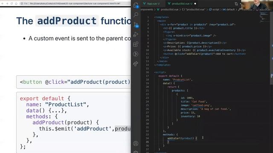Click the name: 'ProdcutList' line in editor
The width and height of the screenshot is (273, 153).
177,79
